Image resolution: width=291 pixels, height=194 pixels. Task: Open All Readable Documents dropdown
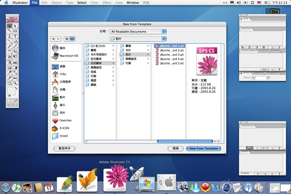[x=138, y=32]
